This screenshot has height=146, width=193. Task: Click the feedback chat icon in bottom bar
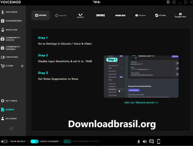[152, 141]
